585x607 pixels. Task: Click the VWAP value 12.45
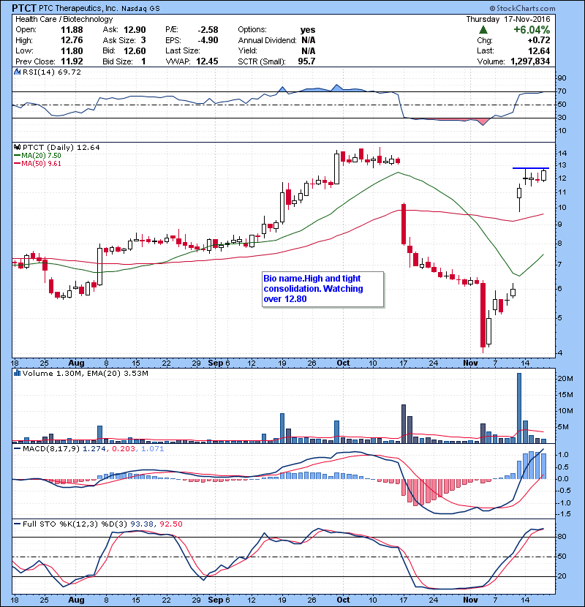(x=207, y=61)
